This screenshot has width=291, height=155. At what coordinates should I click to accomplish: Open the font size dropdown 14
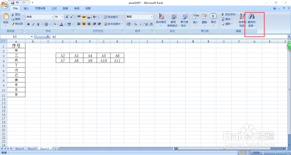click(62, 17)
